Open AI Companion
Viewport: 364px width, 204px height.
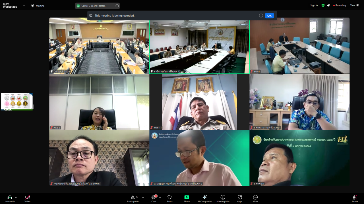(x=204, y=199)
